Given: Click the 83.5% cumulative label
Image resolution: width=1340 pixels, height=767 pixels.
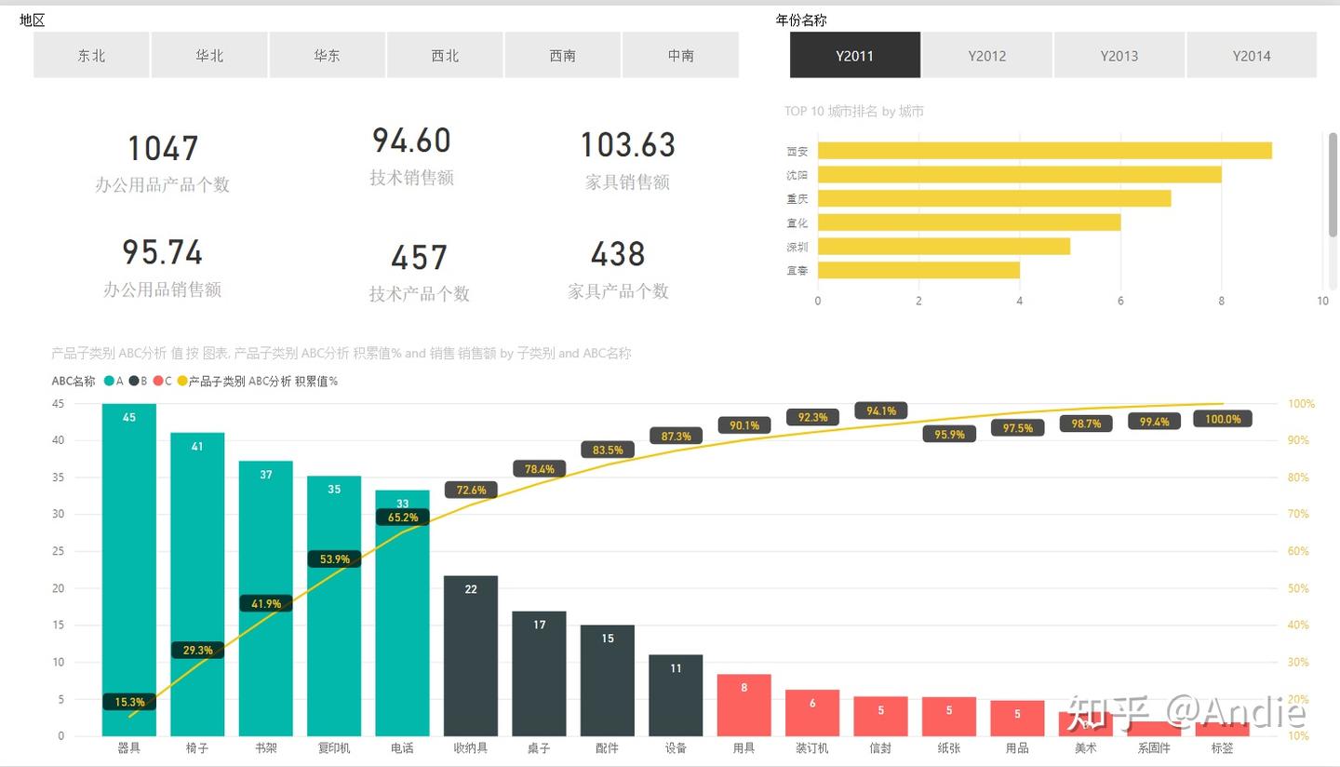Looking at the screenshot, I should pos(608,450).
